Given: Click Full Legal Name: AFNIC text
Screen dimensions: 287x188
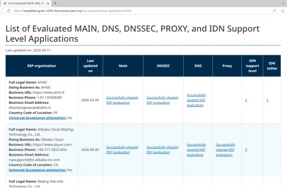Looking at the screenshot, I should click(28, 82).
